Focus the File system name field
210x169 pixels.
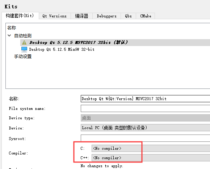(145, 108)
